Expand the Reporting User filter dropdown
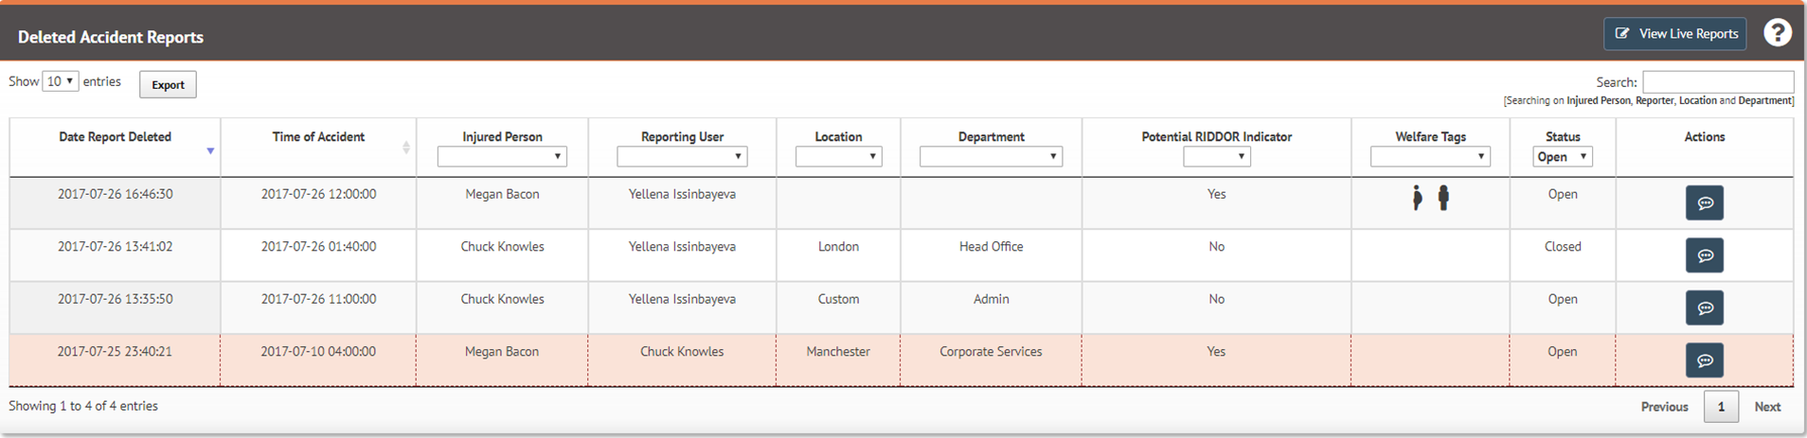The image size is (1807, 438). pyautogui.click(x=682, y=157)
